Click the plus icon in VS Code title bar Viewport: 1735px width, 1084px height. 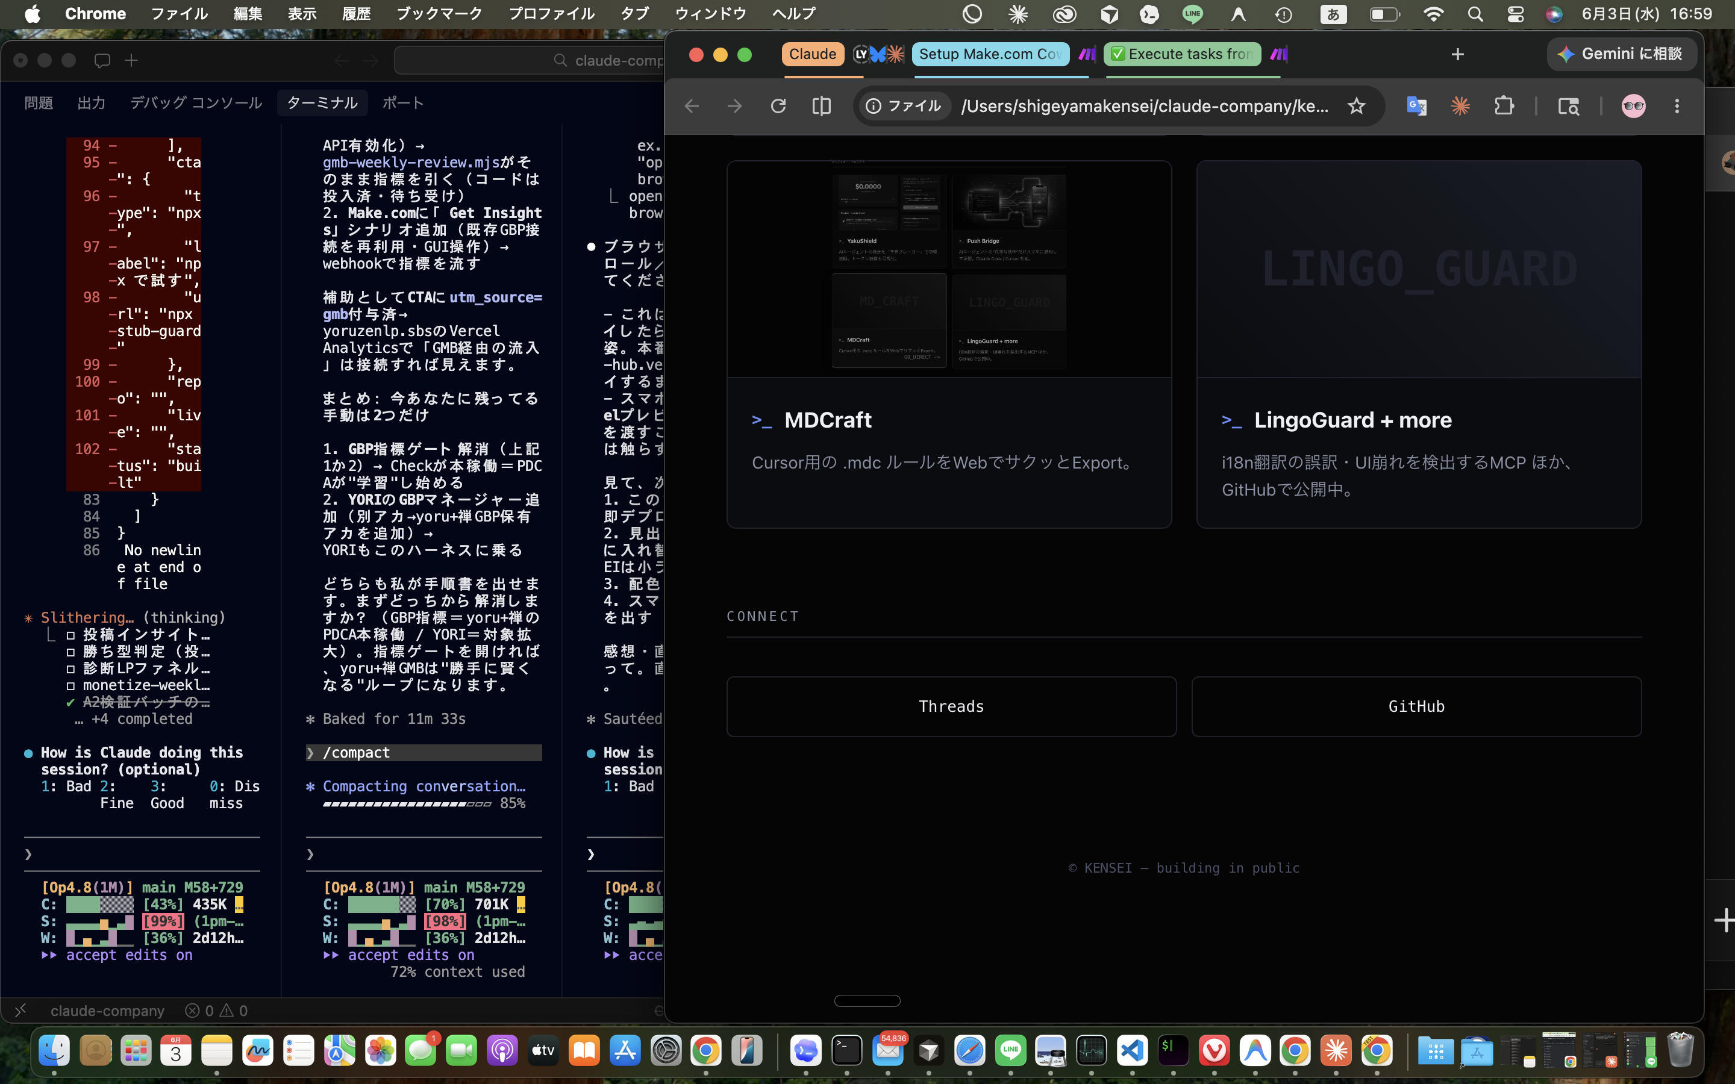coord(131,60)
